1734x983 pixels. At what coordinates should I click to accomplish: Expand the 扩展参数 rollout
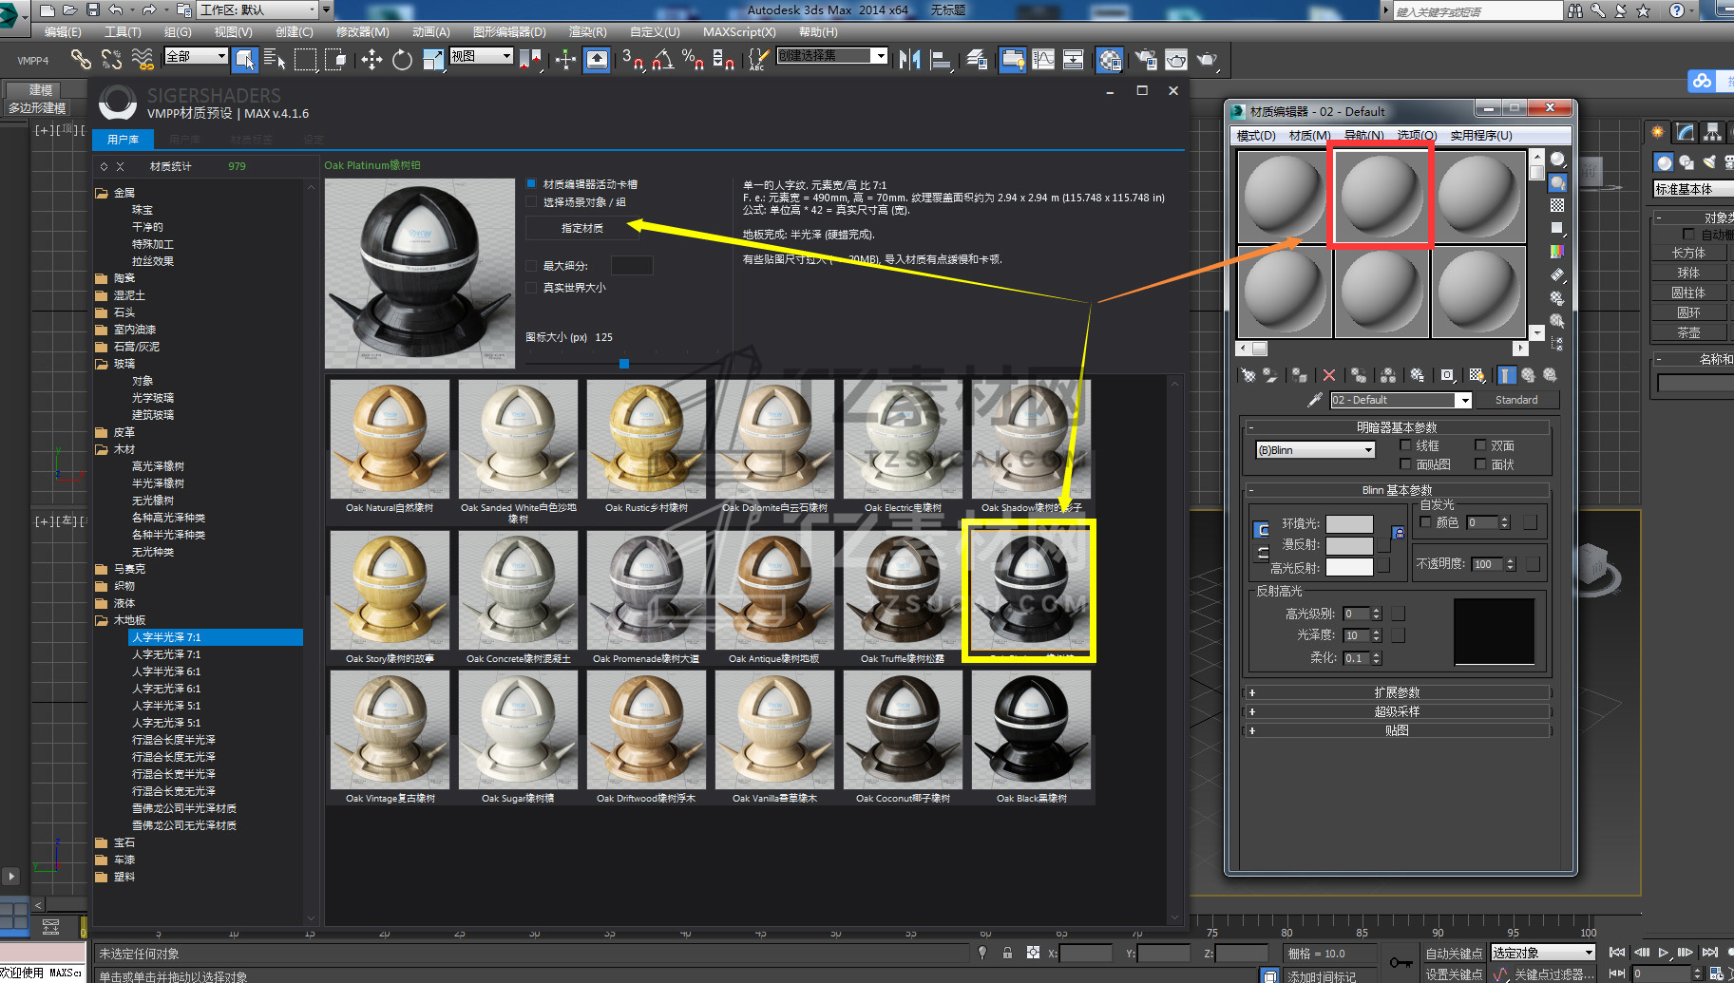point(1397,692)
